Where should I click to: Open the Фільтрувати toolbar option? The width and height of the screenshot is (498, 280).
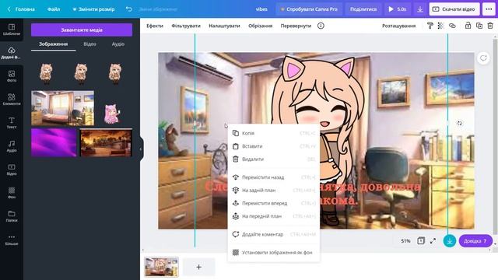pos(186,26)
